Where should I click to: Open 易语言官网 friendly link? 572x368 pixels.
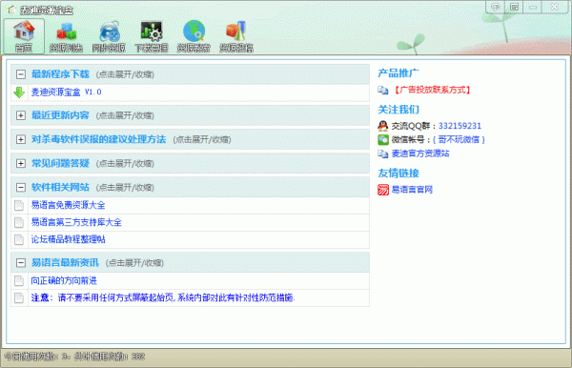(x=412, y=190)
